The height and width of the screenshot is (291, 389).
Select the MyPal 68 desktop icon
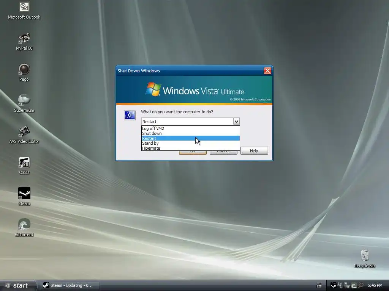pyautogui.click(x=24, y=41)
